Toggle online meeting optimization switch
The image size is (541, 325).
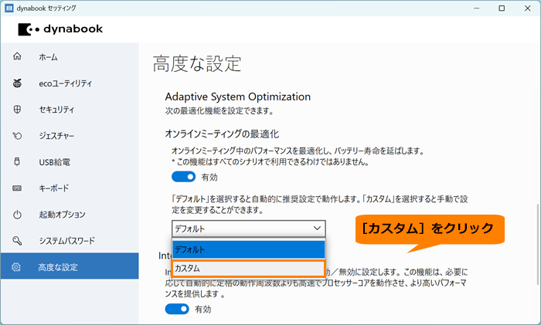click(x=184, y=177)
